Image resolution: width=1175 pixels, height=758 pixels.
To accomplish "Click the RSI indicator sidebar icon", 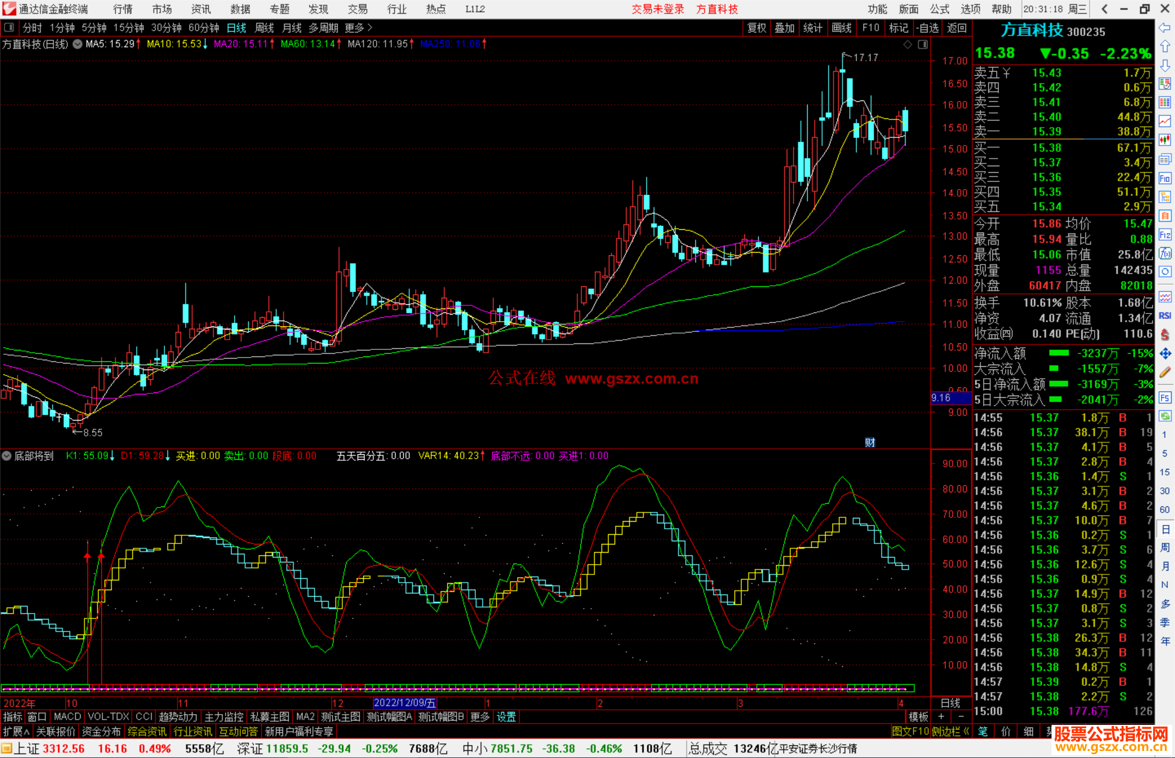I will click(x=1165, y=316).
